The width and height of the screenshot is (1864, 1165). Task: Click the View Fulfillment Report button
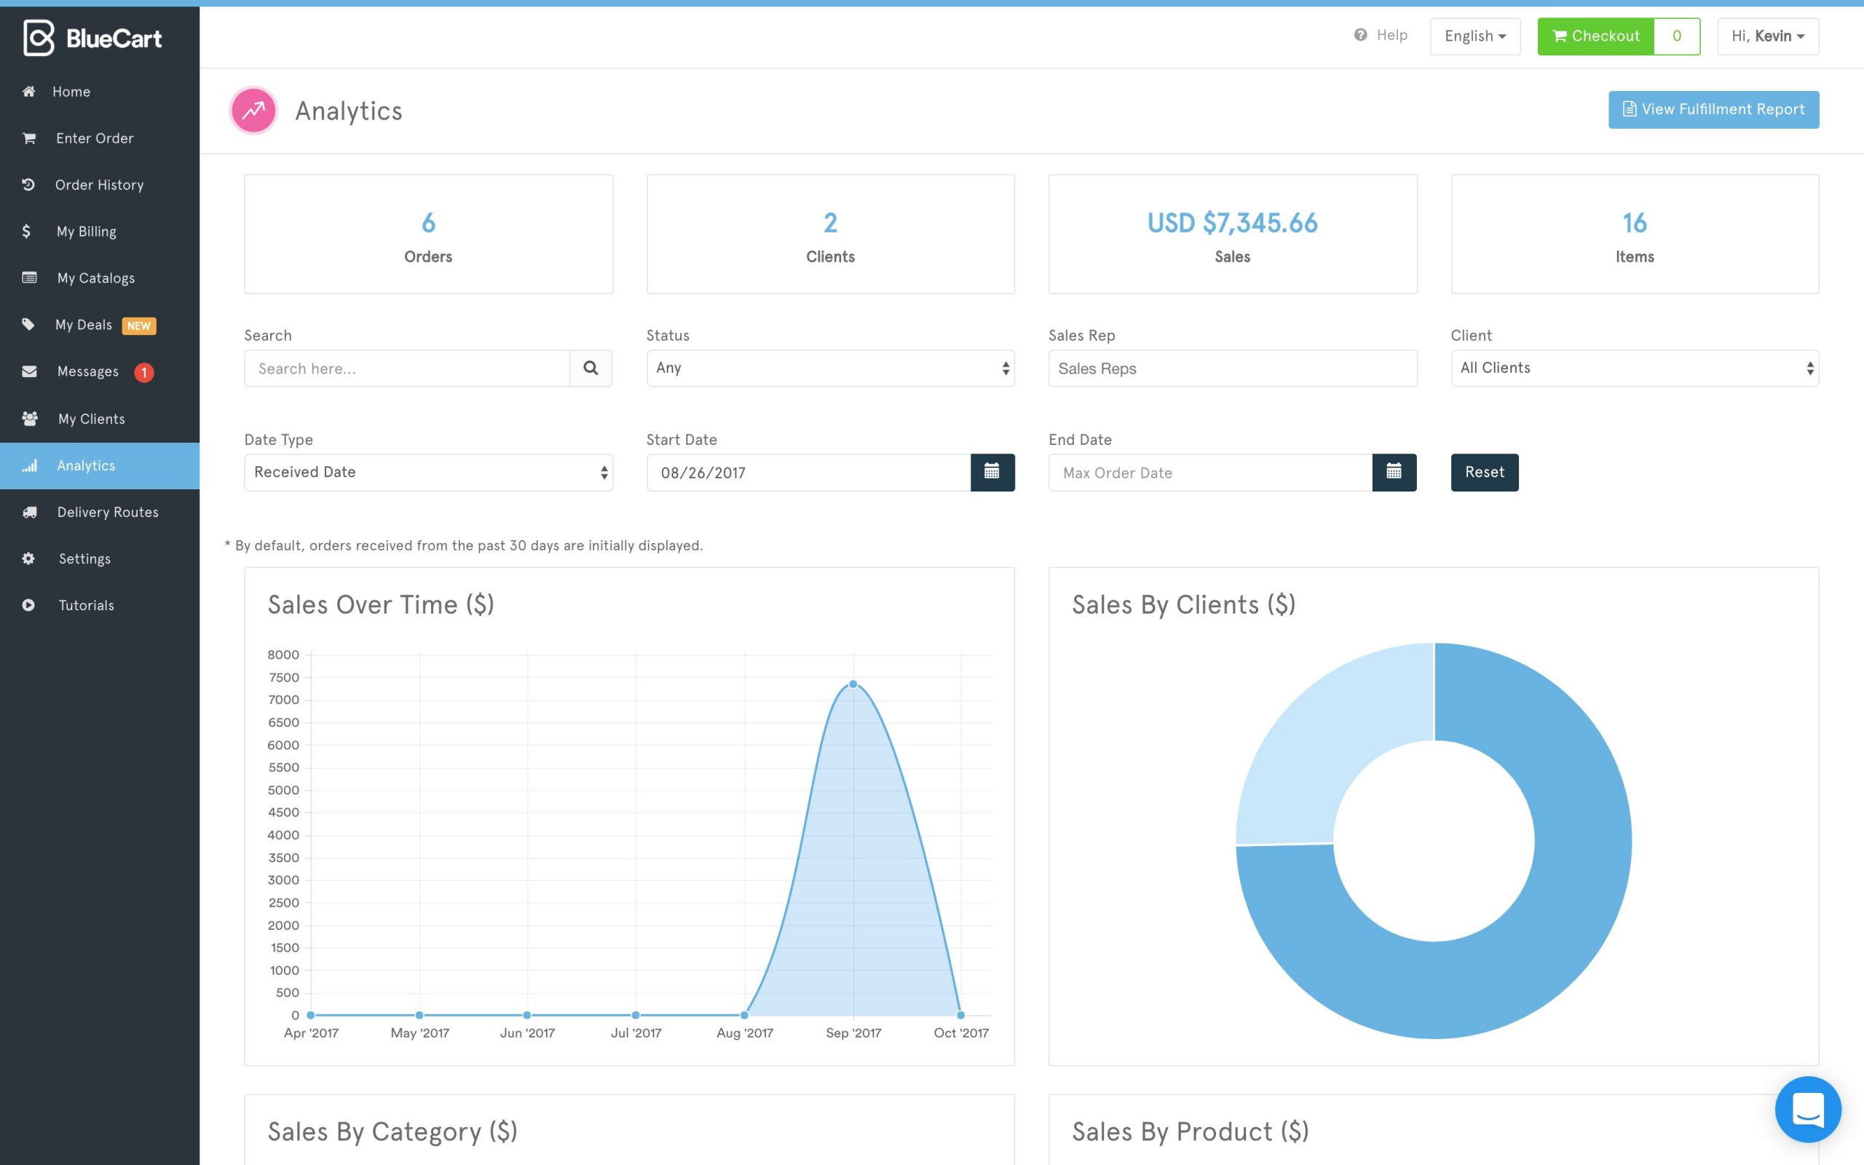(1713, 108)
